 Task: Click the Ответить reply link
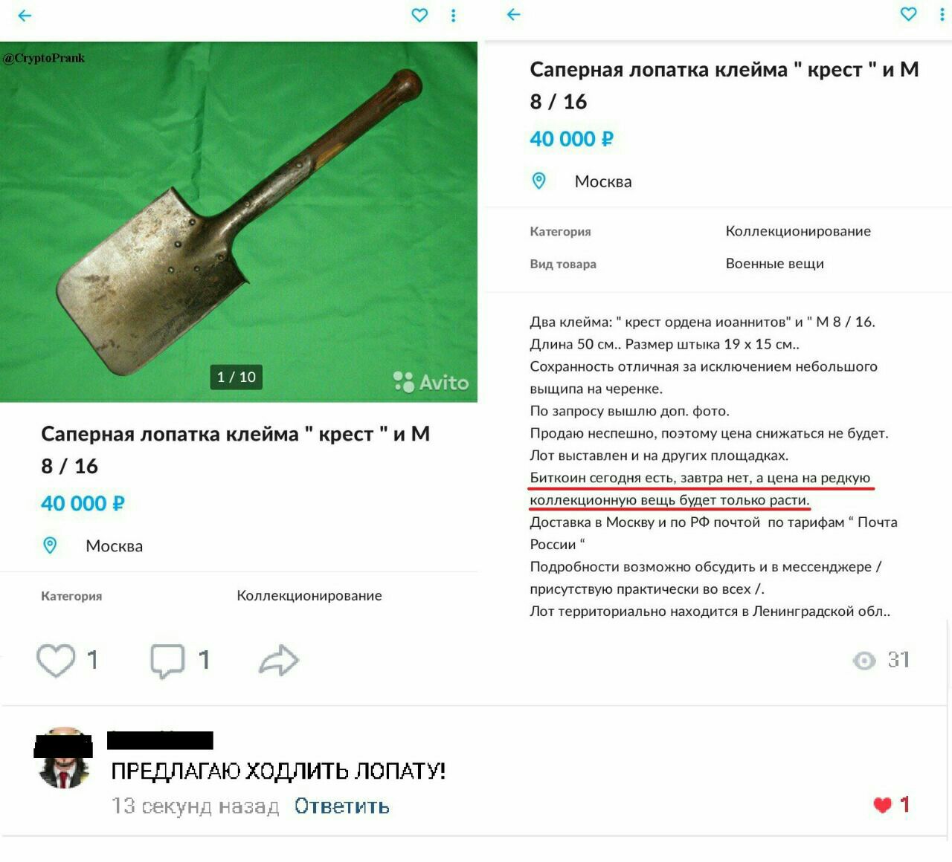pos(341,806)
